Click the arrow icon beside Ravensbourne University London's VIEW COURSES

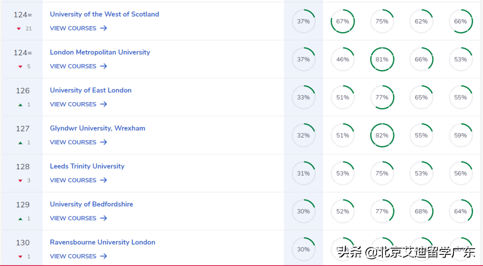pos(103,256)
